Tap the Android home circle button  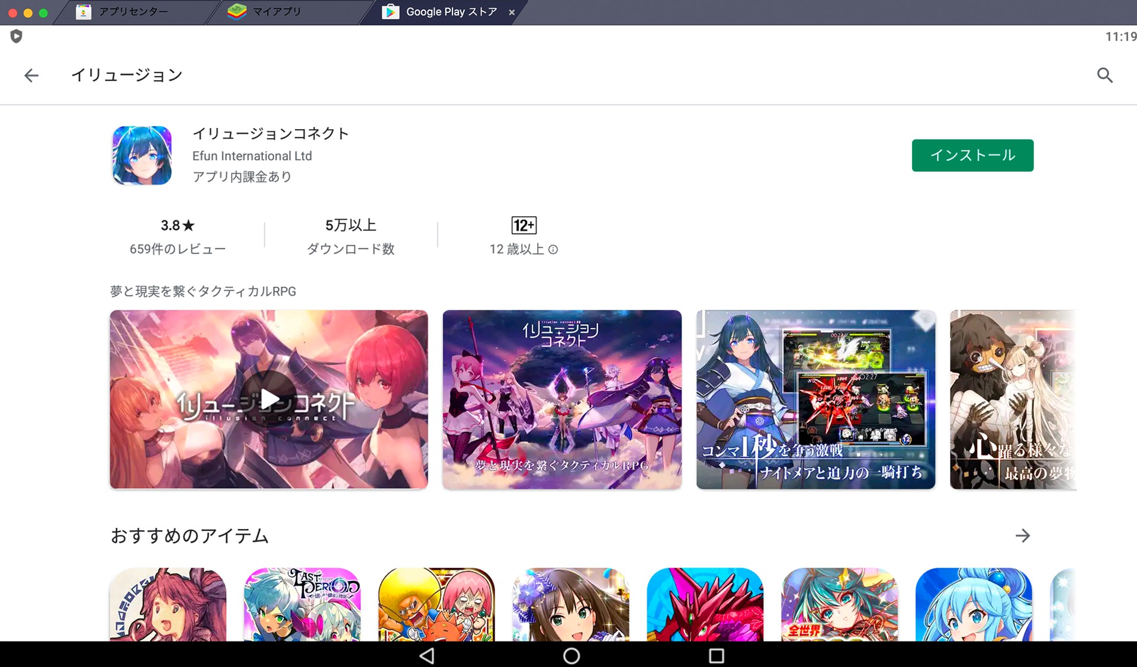pos(571,655)
